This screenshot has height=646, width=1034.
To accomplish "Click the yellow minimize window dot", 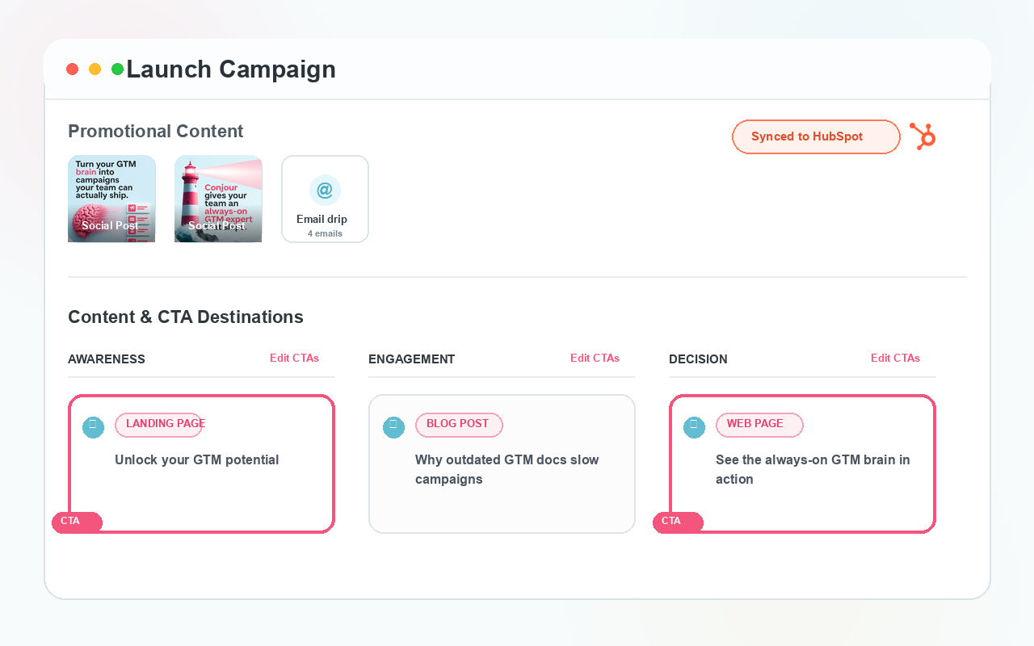I will coord(95,69).
